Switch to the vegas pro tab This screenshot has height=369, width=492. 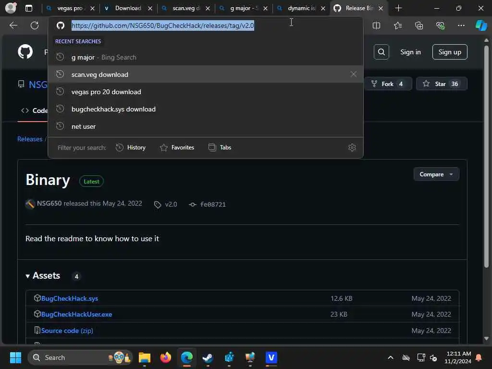tap(70, 8)
